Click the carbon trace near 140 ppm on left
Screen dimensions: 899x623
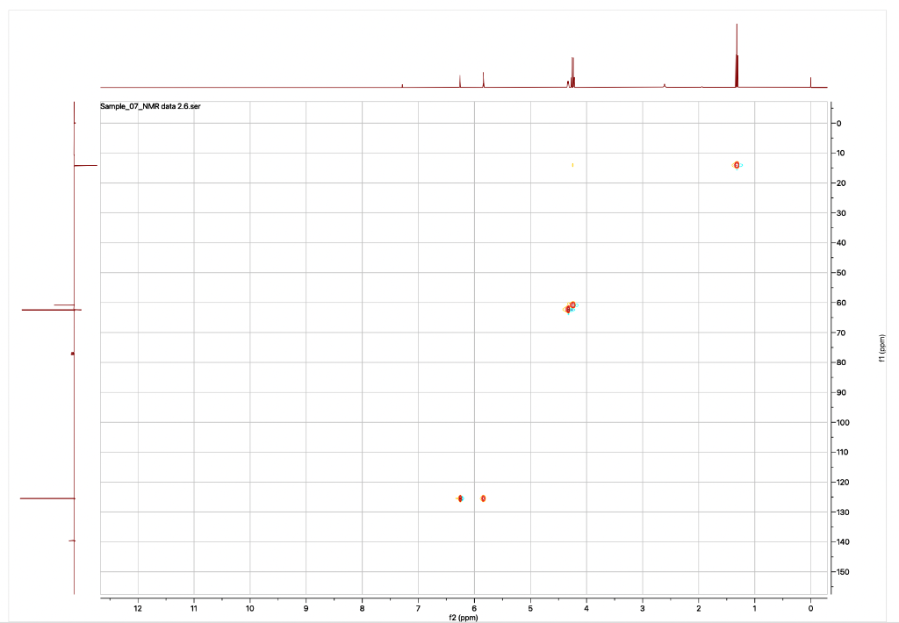coord(70,540)
